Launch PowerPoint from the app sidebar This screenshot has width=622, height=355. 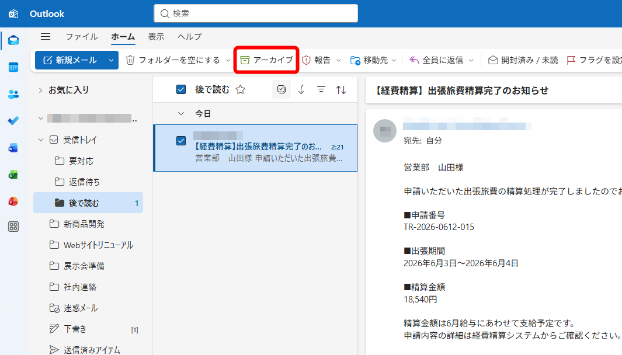coord(13,201)
